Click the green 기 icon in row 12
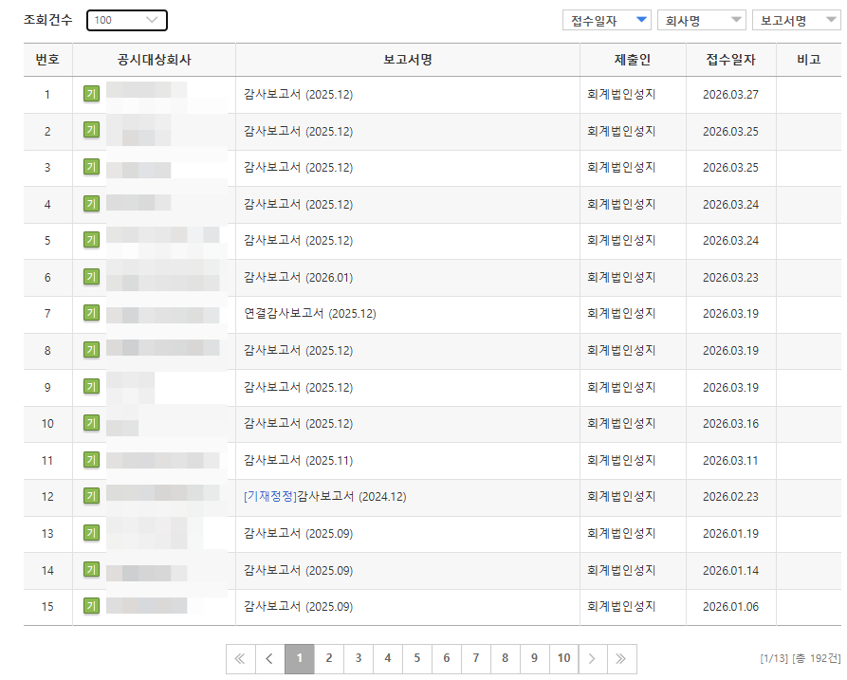The height and width of the screenshot is (680, 847). [91, 496]
